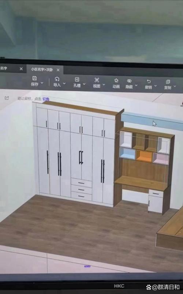
Task: Select the 6000 dimension label on the floor
Action: pos(87,266)
